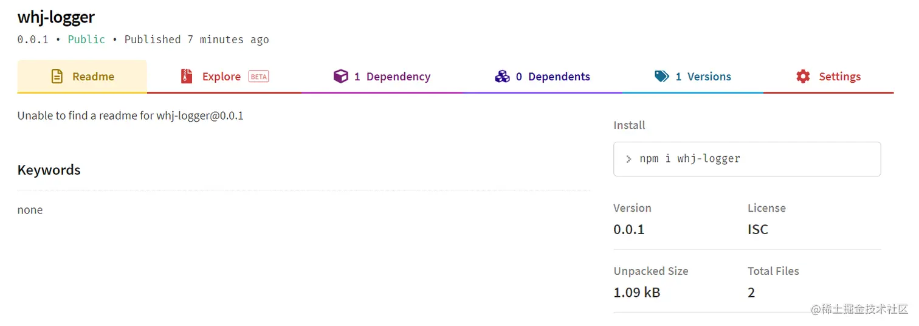Screen dimensions: 919x326
Task: Click the Readme document icon
Action: tap(57, 77)
